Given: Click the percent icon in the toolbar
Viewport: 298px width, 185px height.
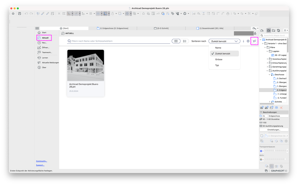Looking at the screenshot, I should coord(249,13).
